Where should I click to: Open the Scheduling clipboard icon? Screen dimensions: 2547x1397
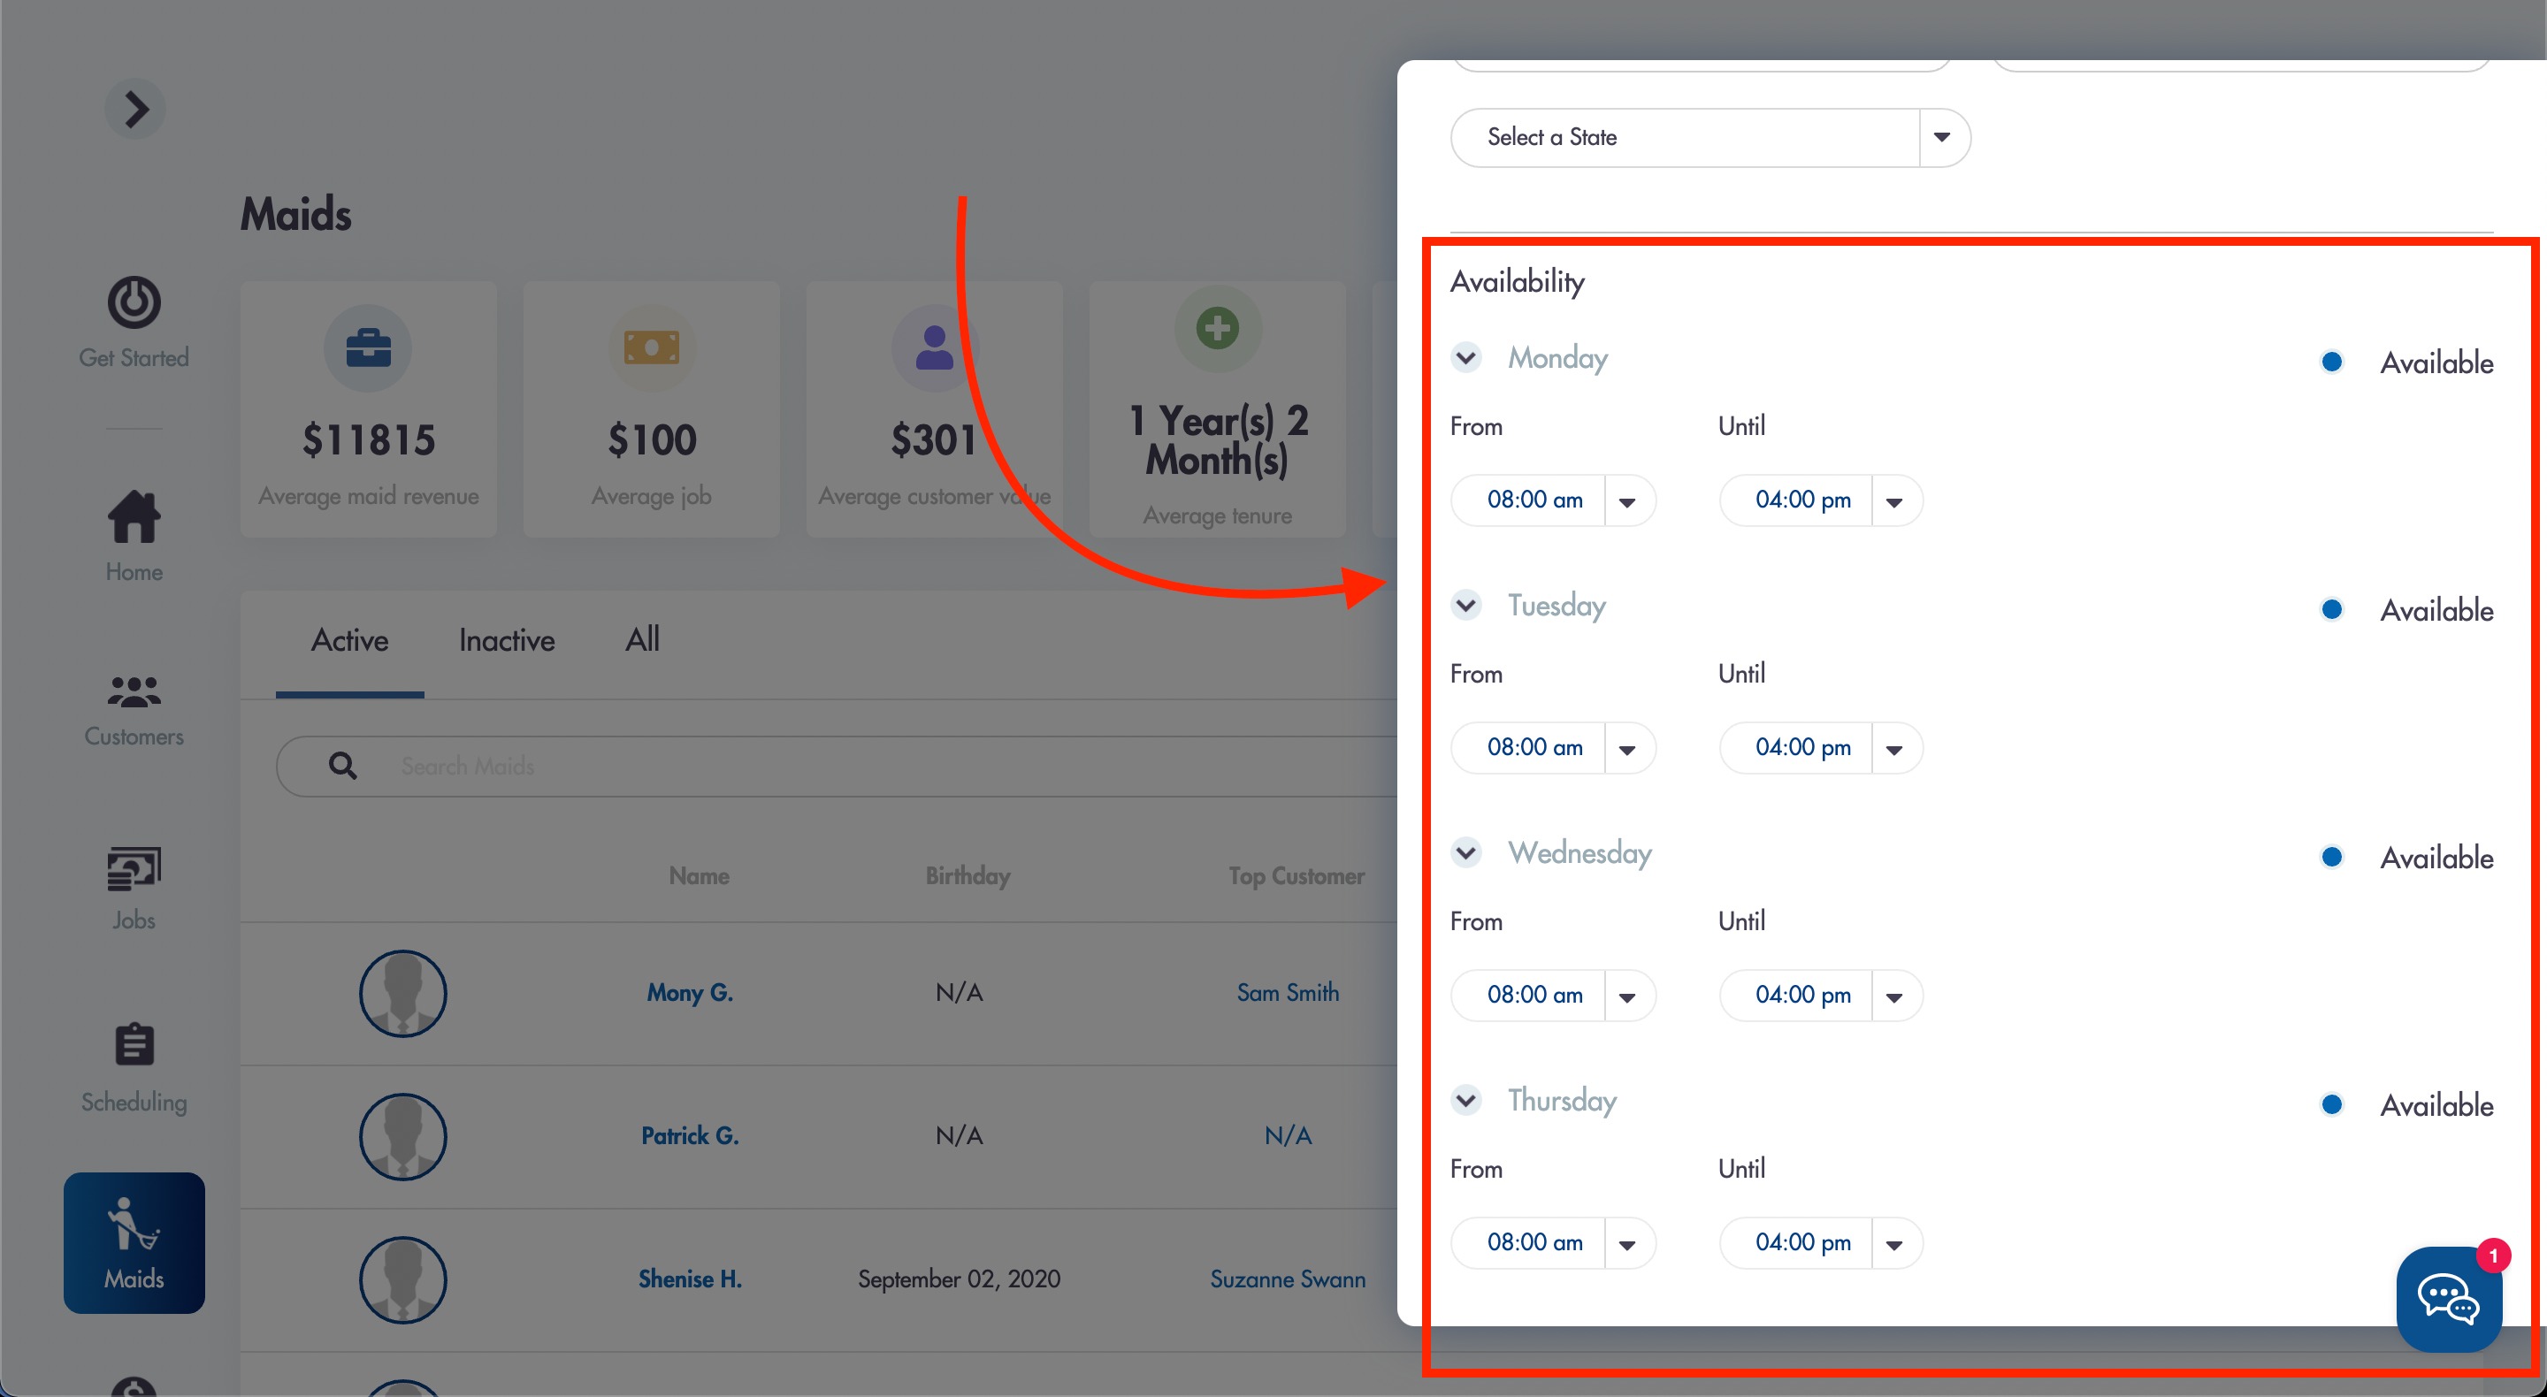click(x=134, y=1044)
